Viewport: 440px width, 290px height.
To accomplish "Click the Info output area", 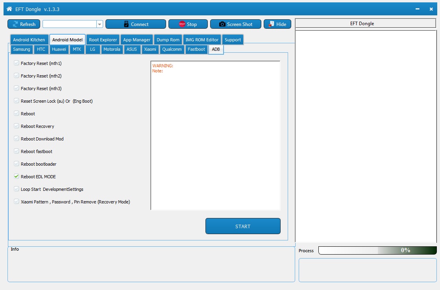I will pos(151,264).
